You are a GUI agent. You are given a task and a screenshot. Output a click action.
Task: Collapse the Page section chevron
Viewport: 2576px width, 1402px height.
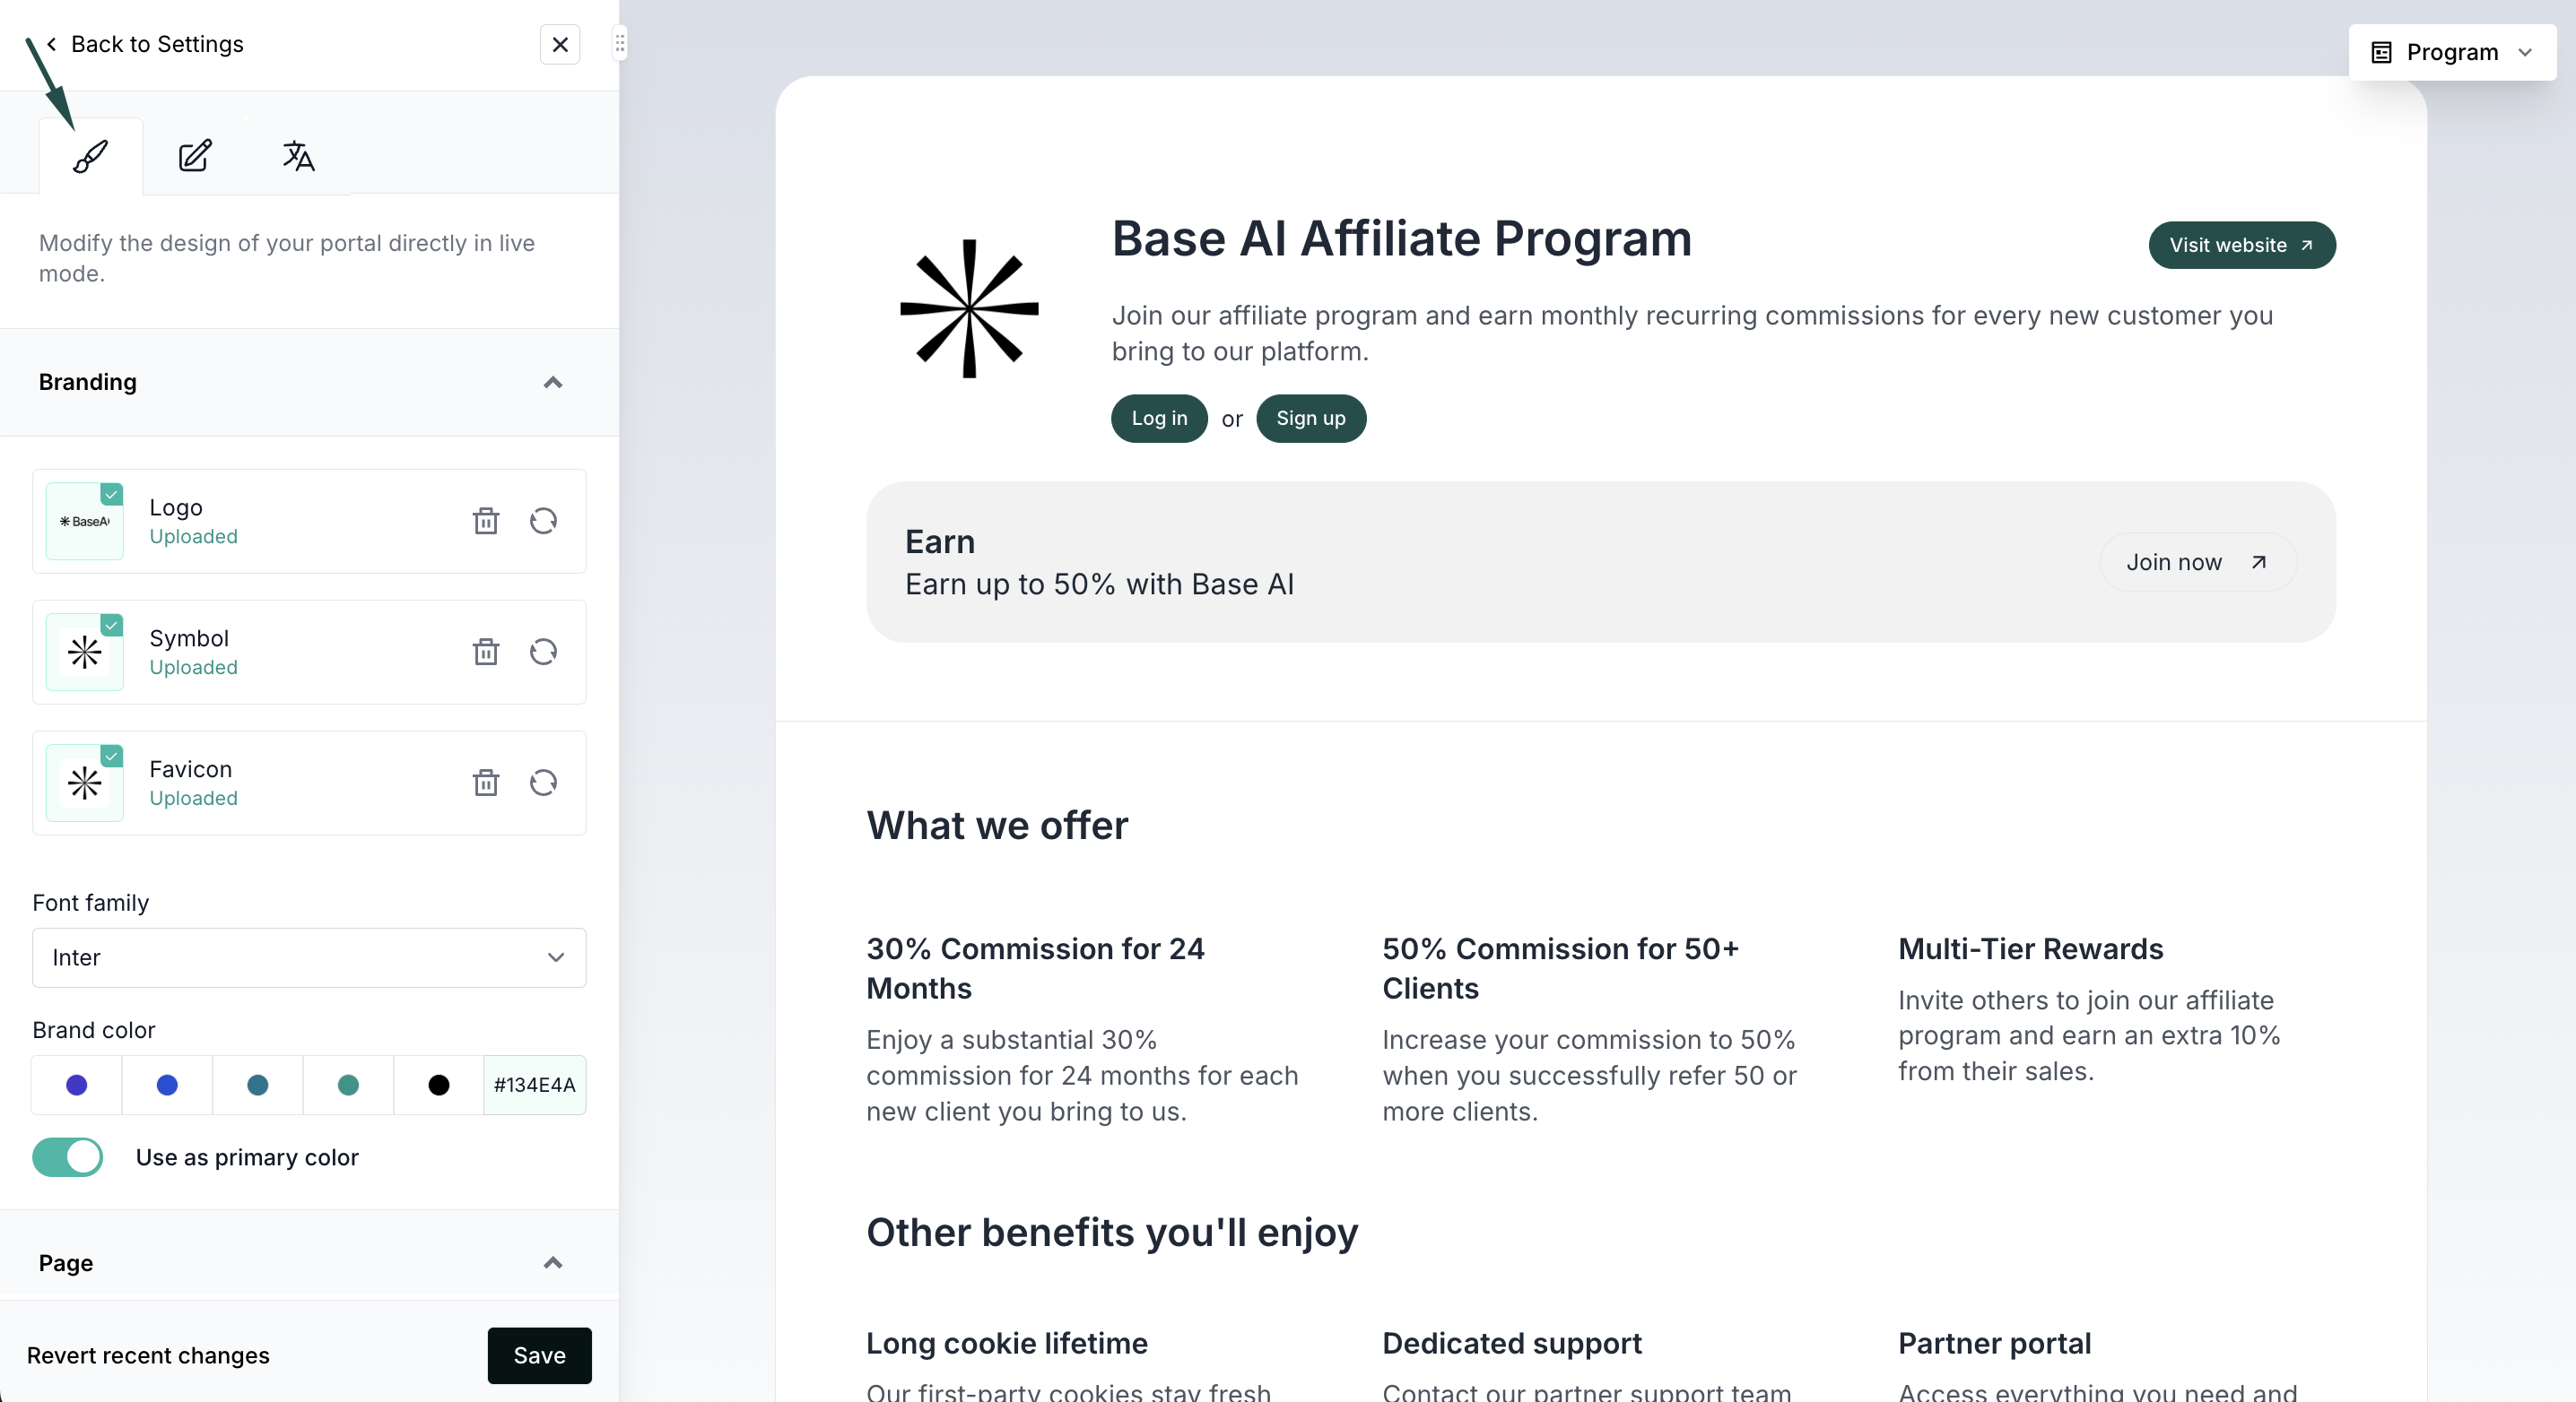click(553, 1263)
